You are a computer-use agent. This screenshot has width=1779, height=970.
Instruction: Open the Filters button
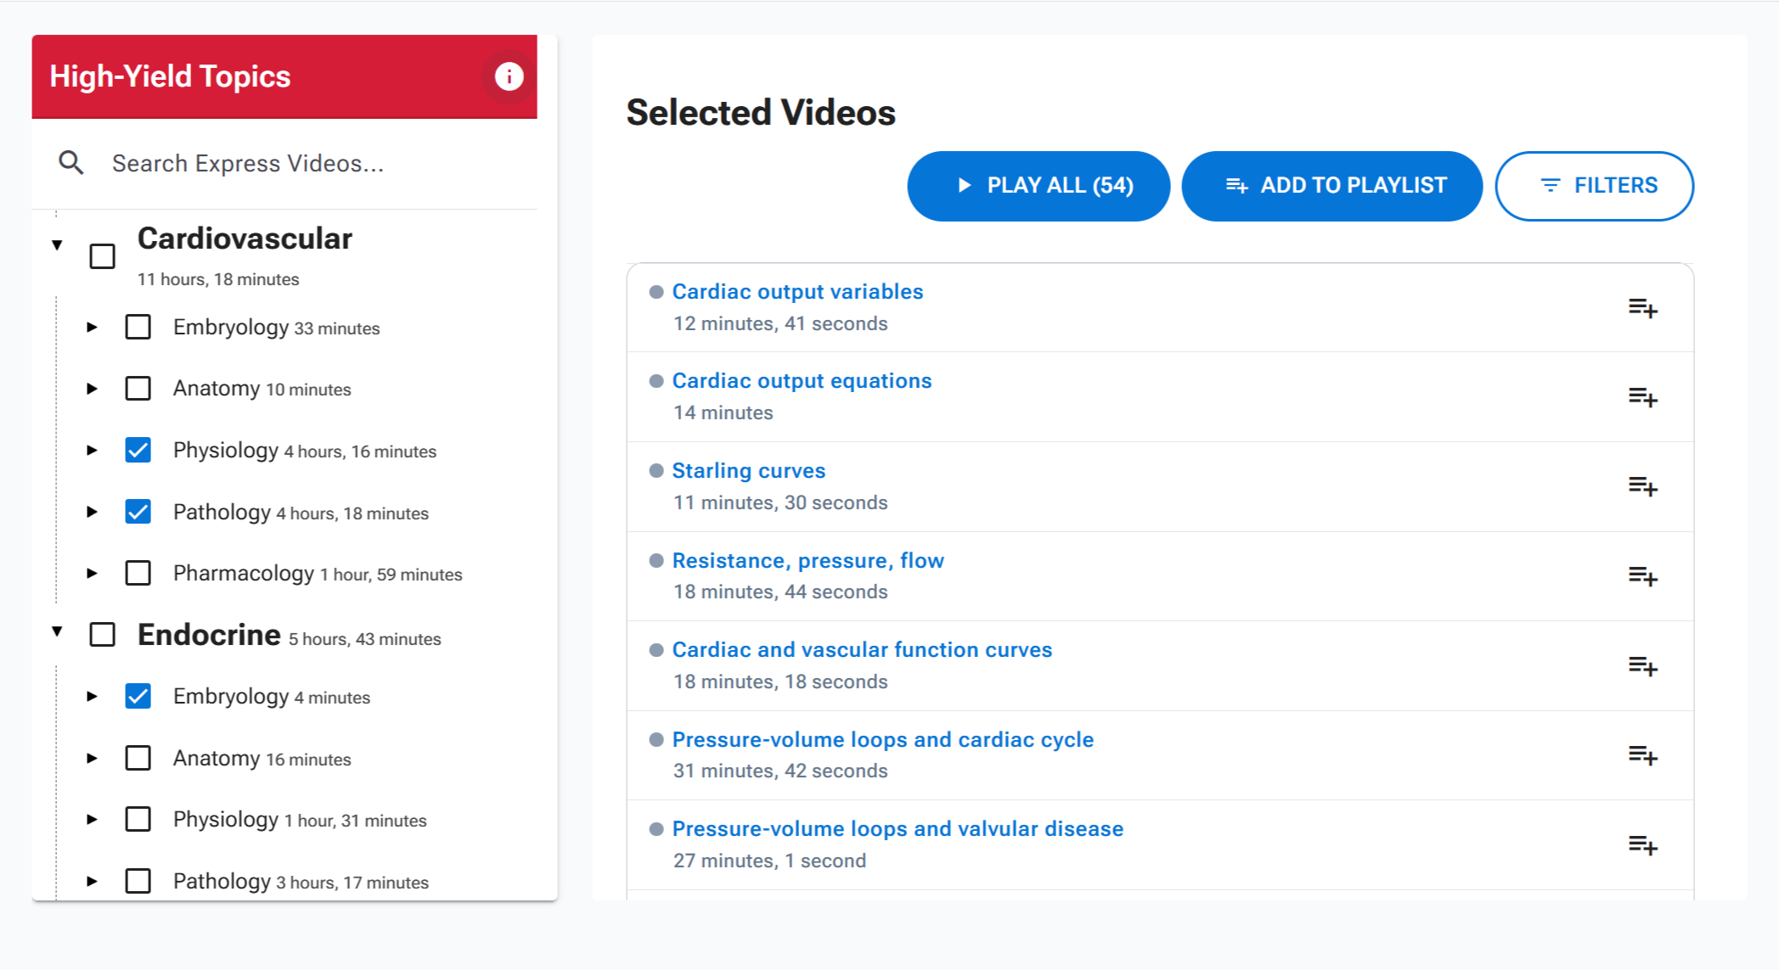(1594, 186)
